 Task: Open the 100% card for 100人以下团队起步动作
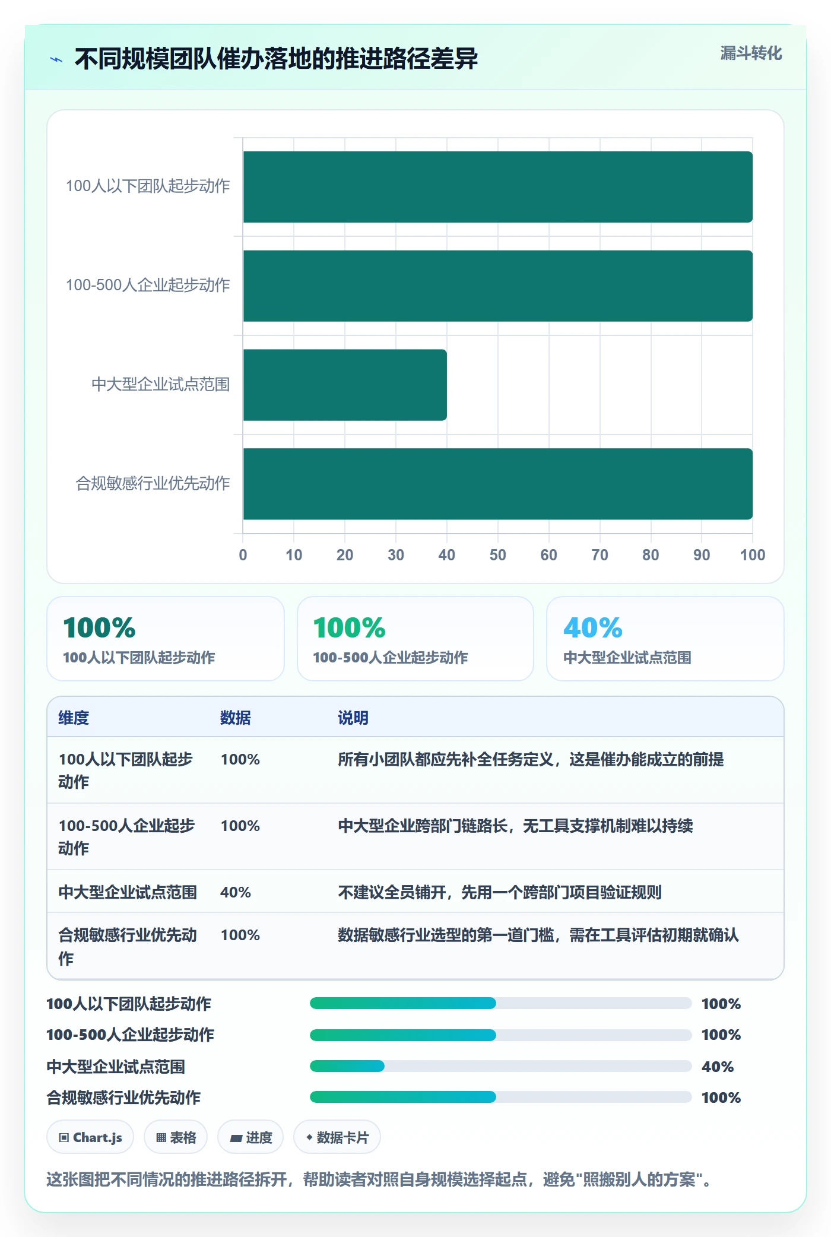pos(166,639)
